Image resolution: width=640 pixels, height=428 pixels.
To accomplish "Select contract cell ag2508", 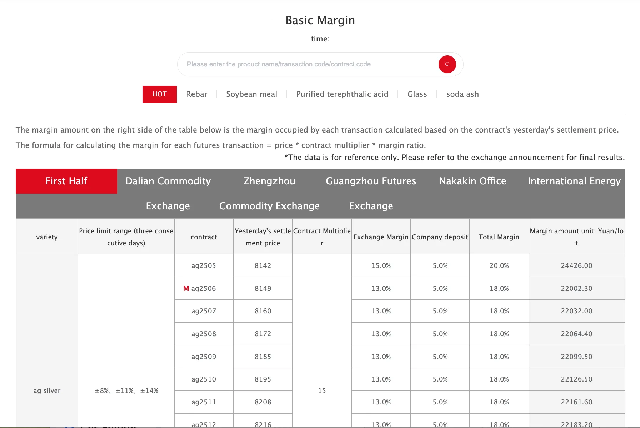I will [x=204, y=334].
